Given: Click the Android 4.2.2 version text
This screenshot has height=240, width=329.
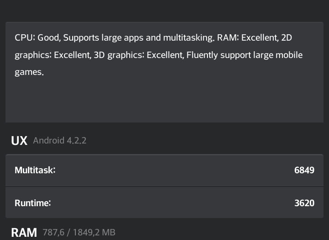Looking at the screenshot, I should pos(59,141).
